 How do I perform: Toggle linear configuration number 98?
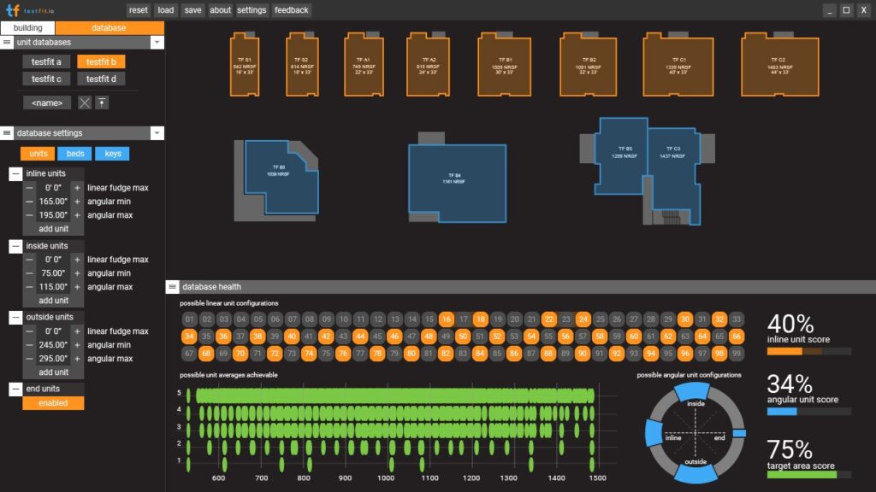click(719, 354)
